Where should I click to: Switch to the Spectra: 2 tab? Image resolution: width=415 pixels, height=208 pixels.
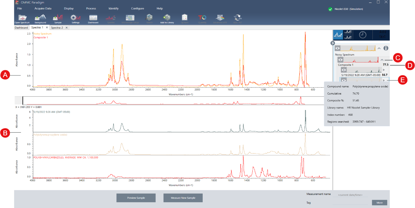tap(57, 28)
